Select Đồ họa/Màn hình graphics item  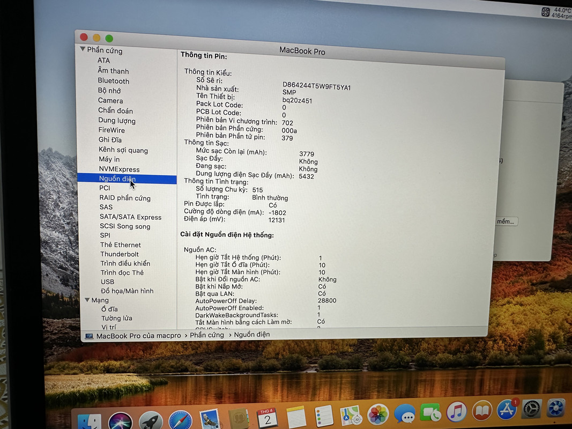pos(127,291)
